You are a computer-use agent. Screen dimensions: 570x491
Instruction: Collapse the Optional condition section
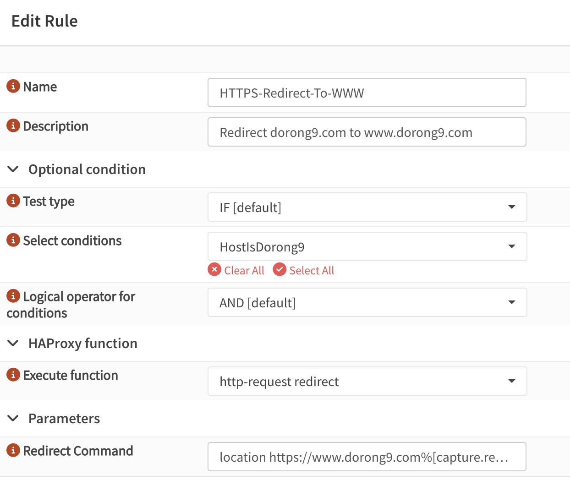tap(13, 169)
